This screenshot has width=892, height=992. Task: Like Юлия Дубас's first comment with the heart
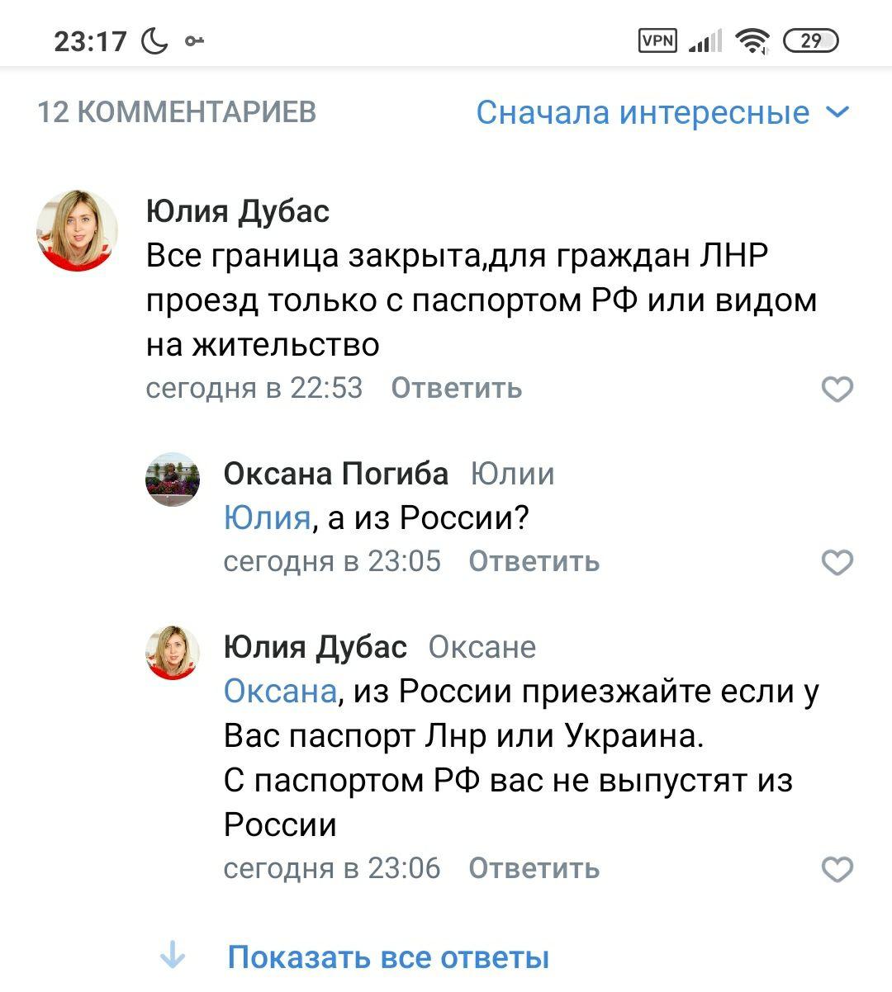click(x=837, y=389)
